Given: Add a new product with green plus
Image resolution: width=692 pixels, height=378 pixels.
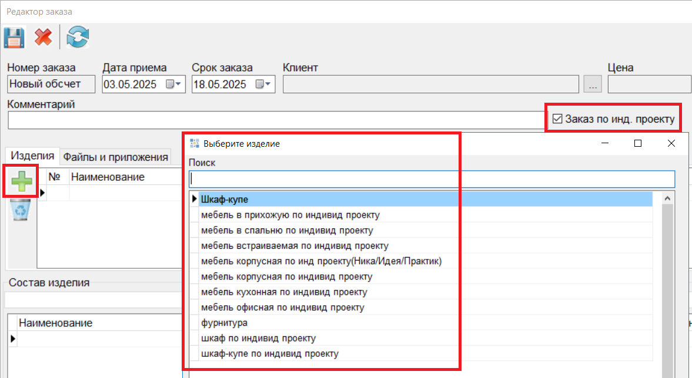Looking at the screenshot, I should [21, 182].
